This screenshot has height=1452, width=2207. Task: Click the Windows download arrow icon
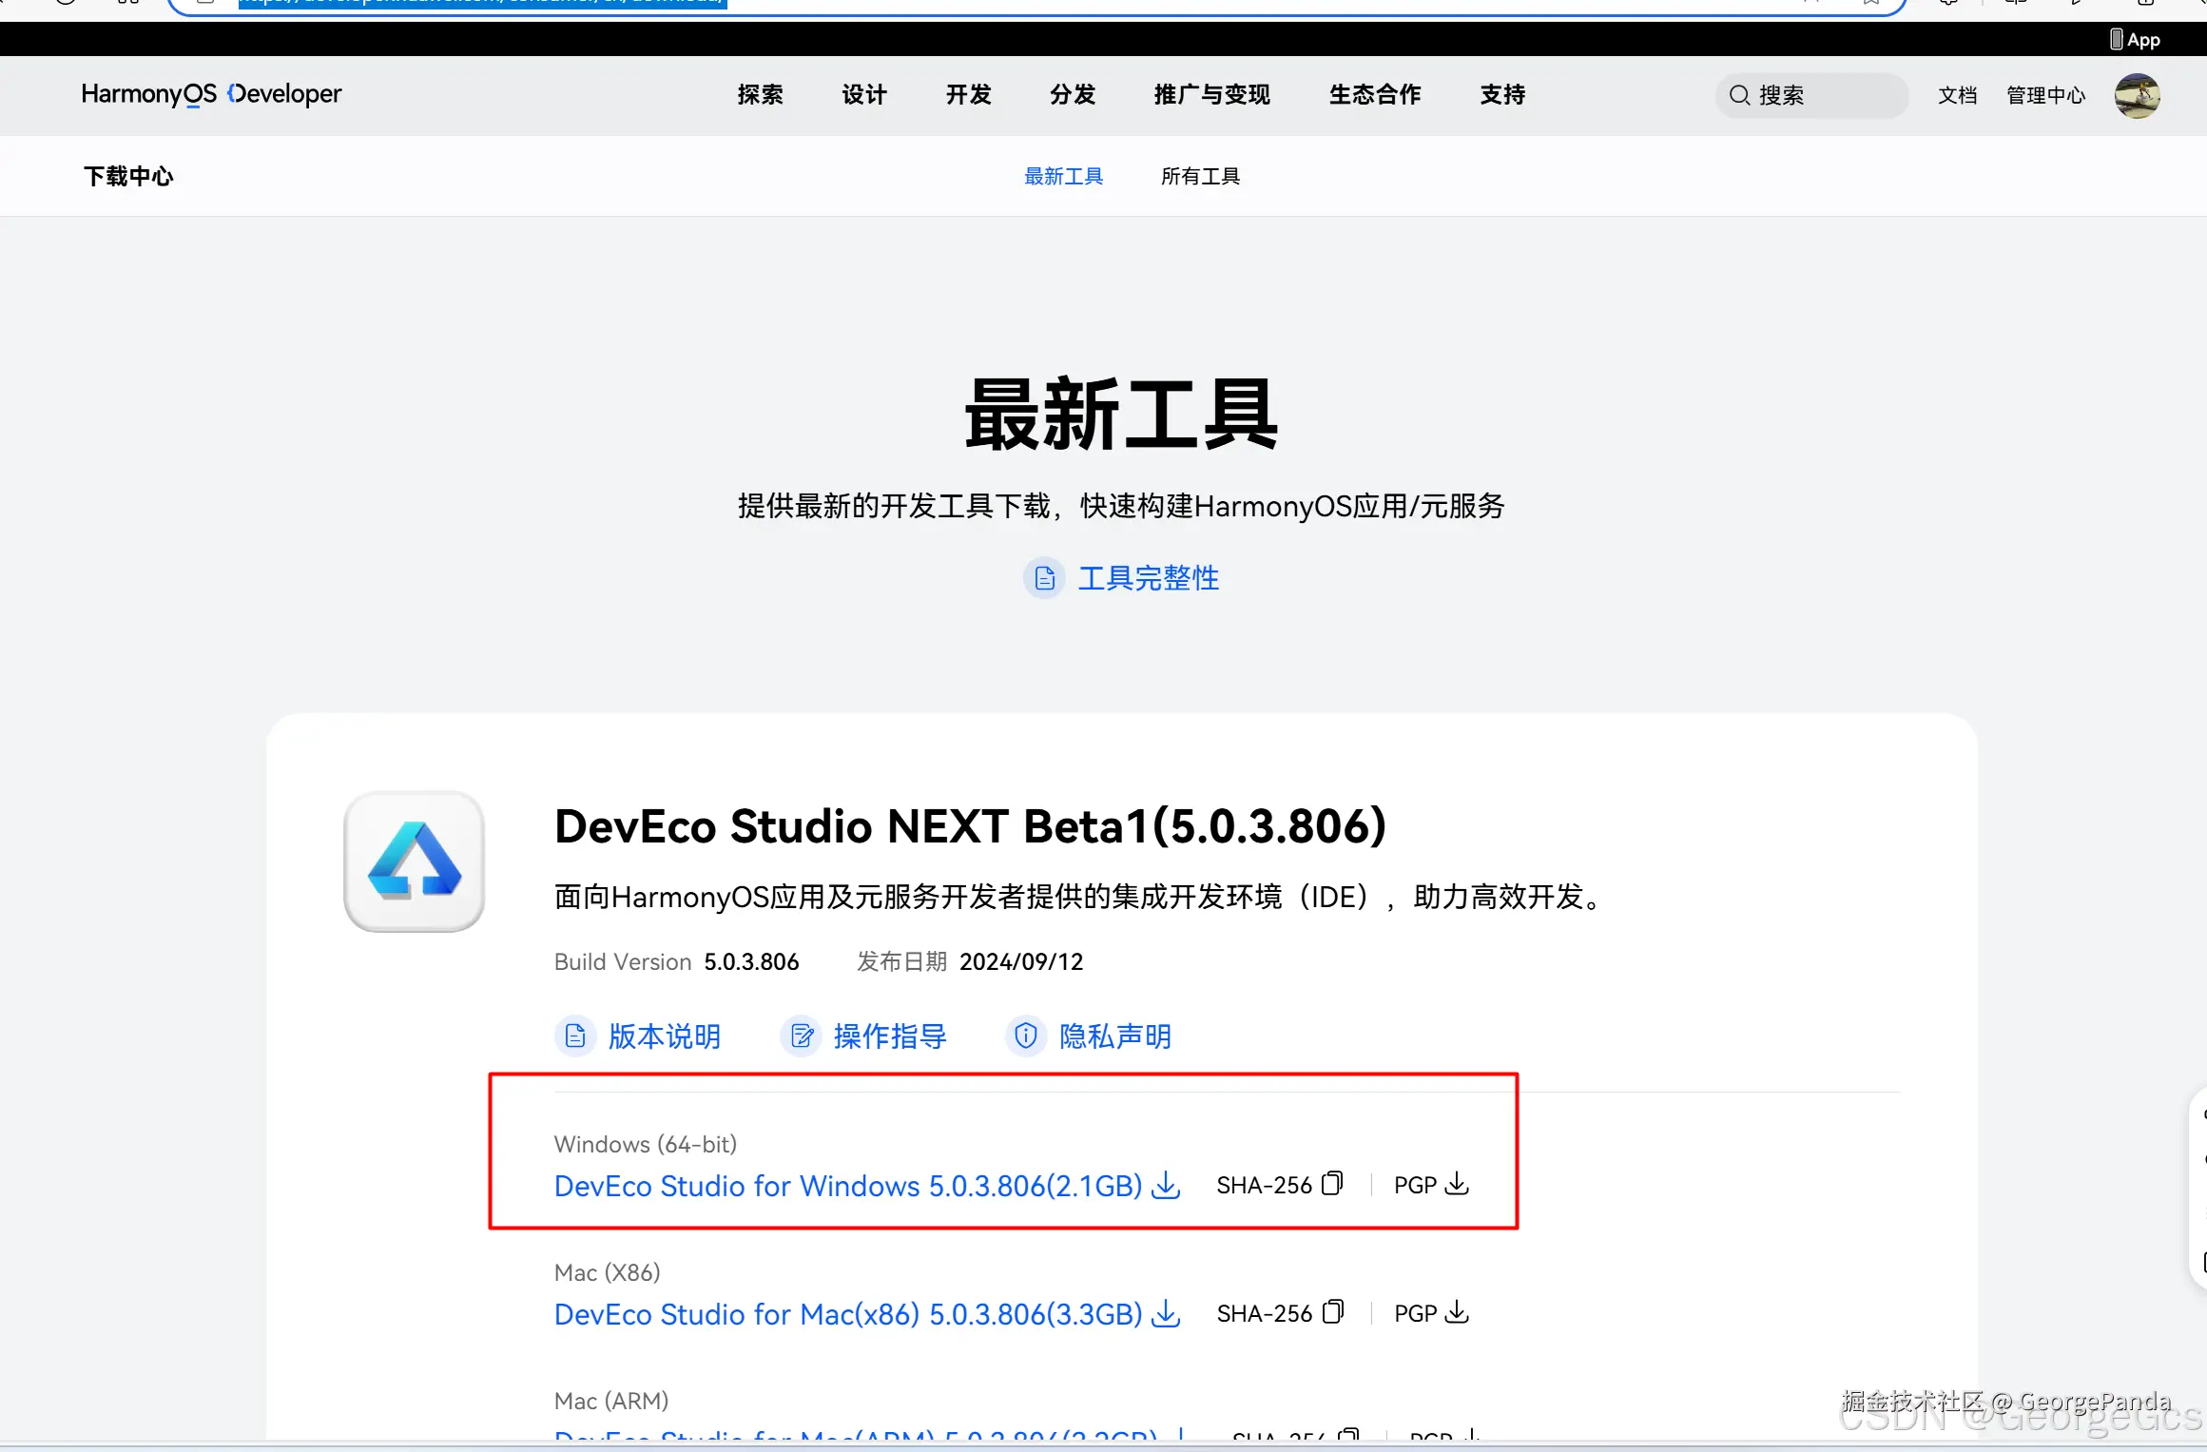point(1166,1185)
